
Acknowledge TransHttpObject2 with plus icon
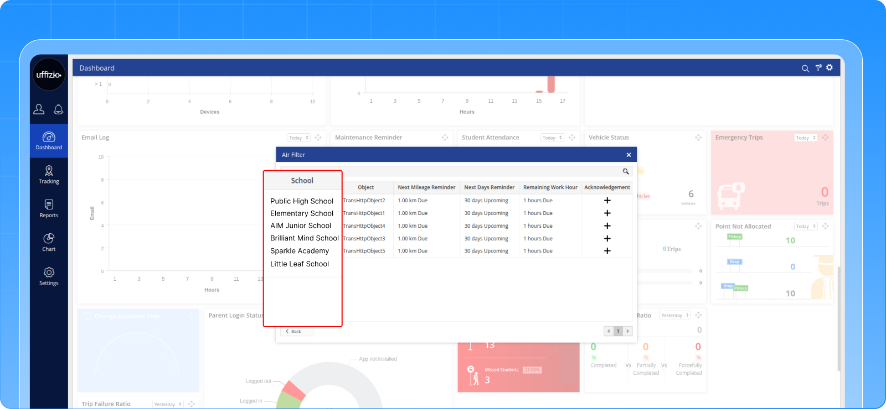point(607,201)
